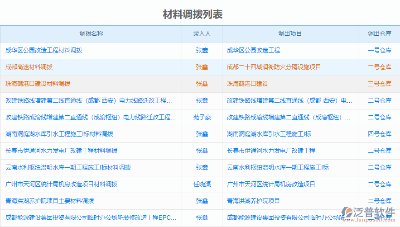Click the 调出项目 column header
400x227 pixels.
[290, 33]
